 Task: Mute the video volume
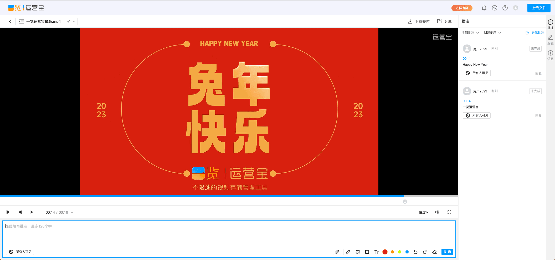tap(437, 212)
